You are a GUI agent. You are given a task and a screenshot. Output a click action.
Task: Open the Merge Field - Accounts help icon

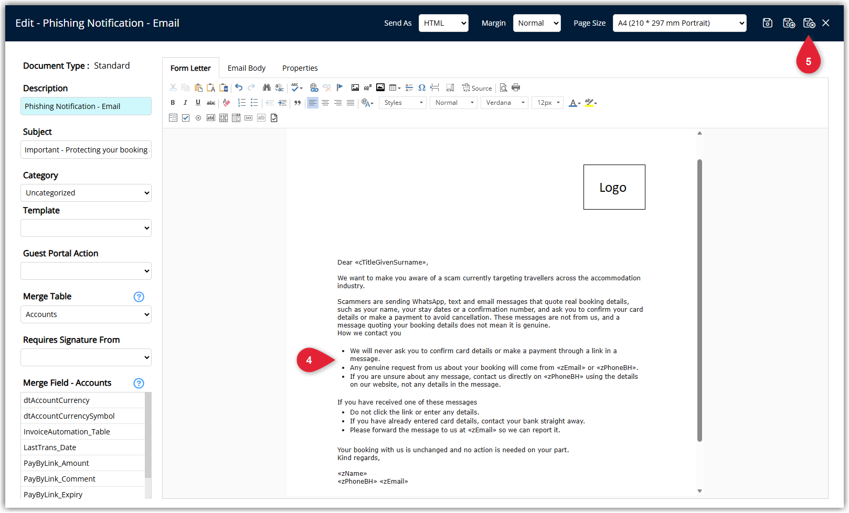(139, 384)
